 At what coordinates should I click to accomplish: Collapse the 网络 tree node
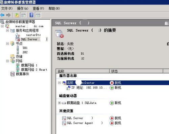[7, 61]
